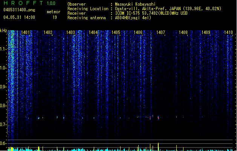Screen dimensions: 237x151
Task: Click the 0.6 kHz frequency tick label
Action: tap(3, 143)
